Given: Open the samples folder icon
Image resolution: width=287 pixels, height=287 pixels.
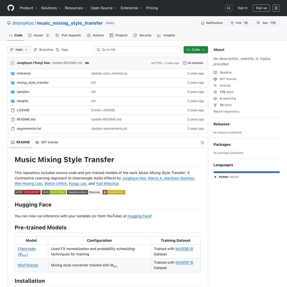Looking at the screenshot, I should 13,92.
